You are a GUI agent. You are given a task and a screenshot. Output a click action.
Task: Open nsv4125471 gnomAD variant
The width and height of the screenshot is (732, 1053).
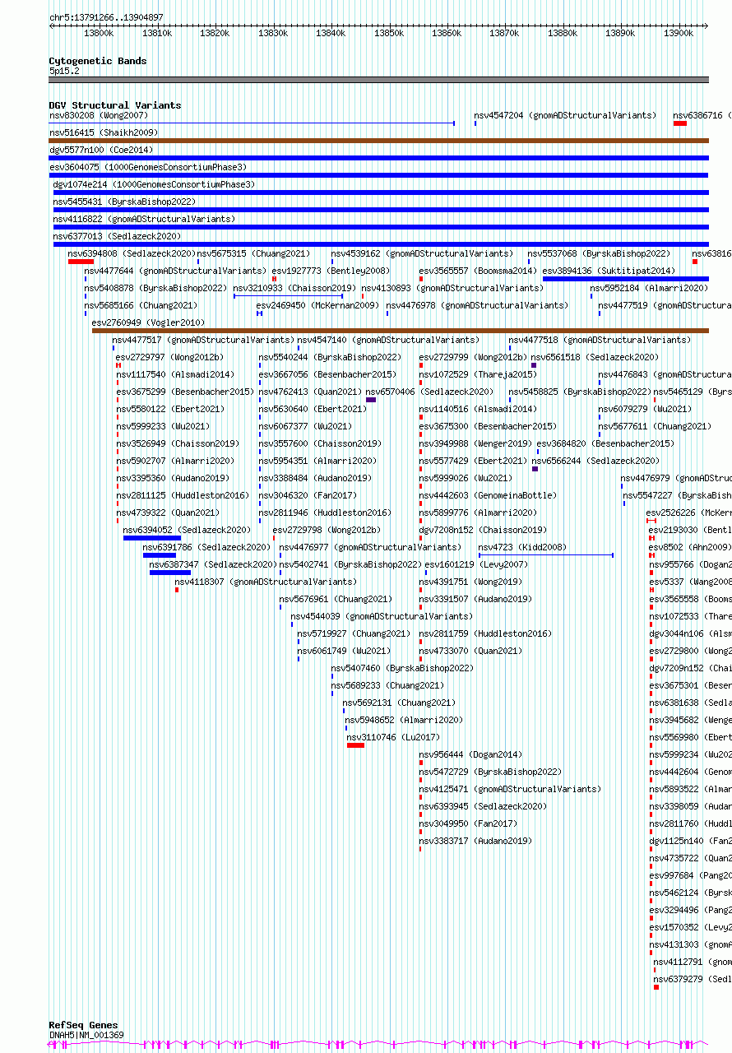(510, 789)
